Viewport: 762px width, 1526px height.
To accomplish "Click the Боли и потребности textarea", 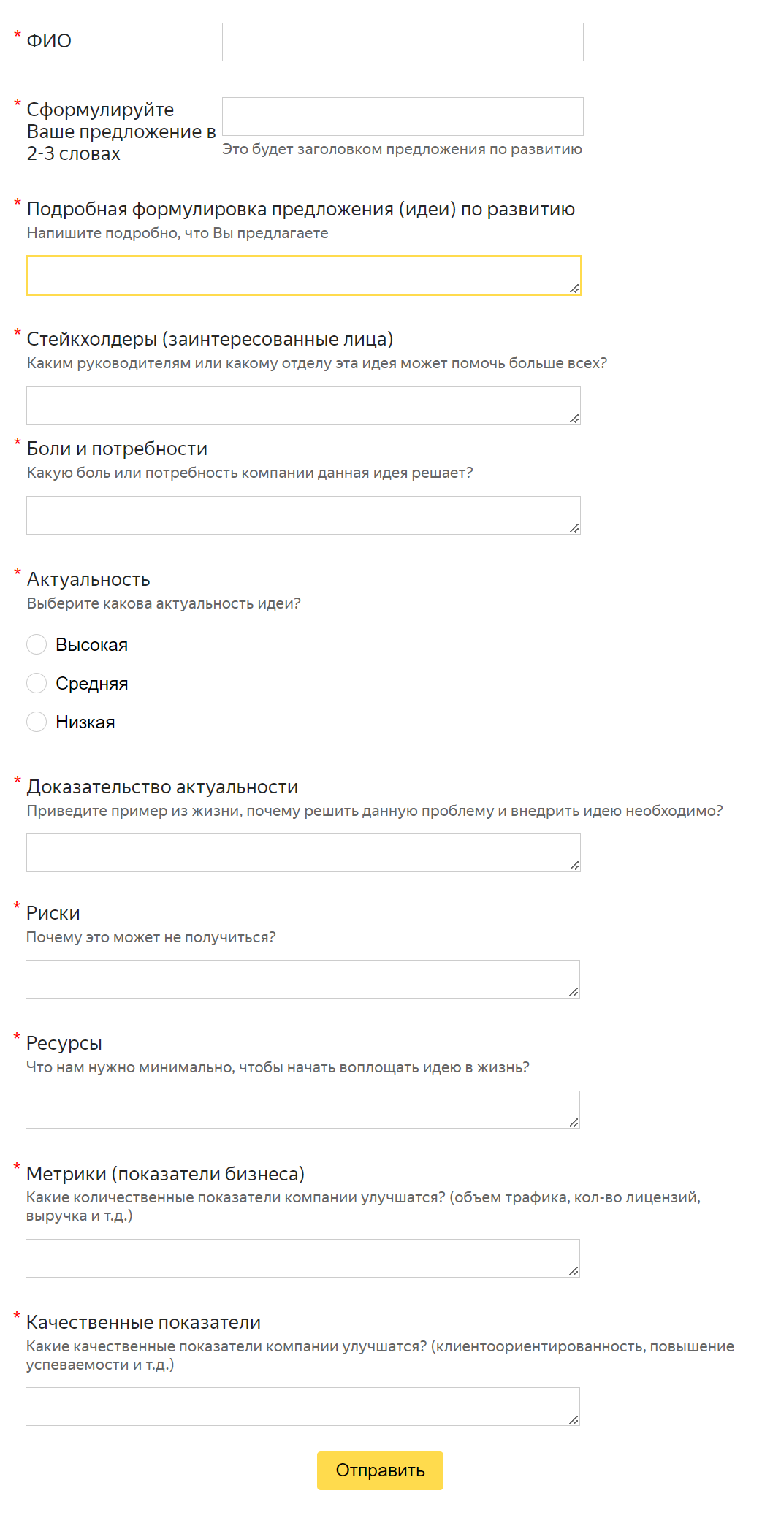I will point(303,515).
